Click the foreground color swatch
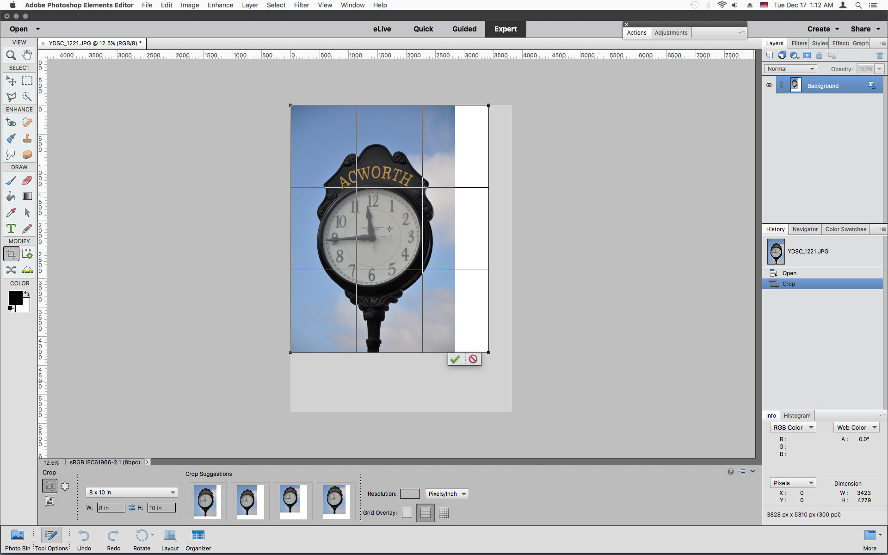Viewport: 888px width, 555px height. point(15,298)
